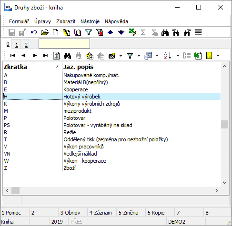The image size is (232, 226).
Task: Click the plain filter funnel icon
Action: (x=89, y=32)
